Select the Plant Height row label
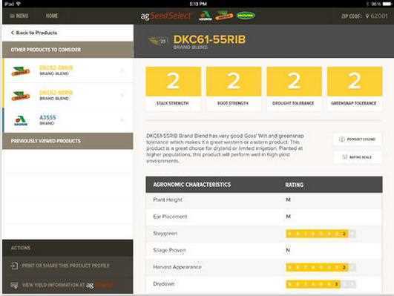Viewport: 394px width, 296px height. [168, 200]
